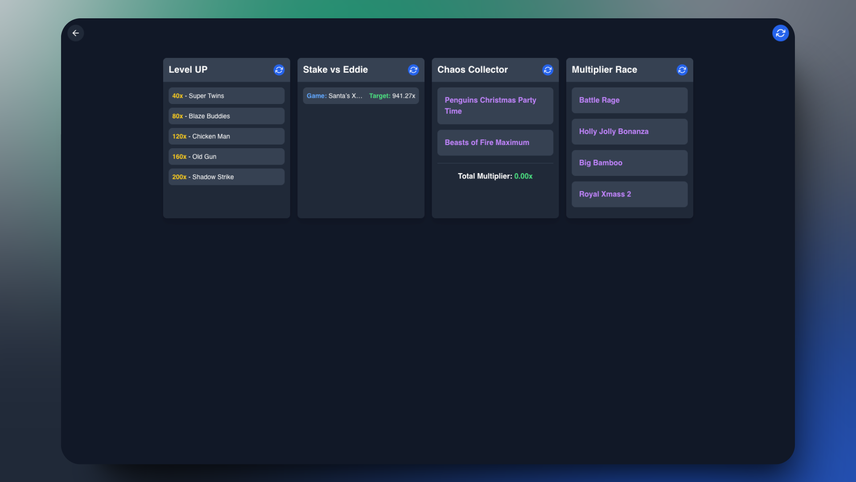
Task: Click the Total Multiplier value
Action: click(x=523, y=176)
